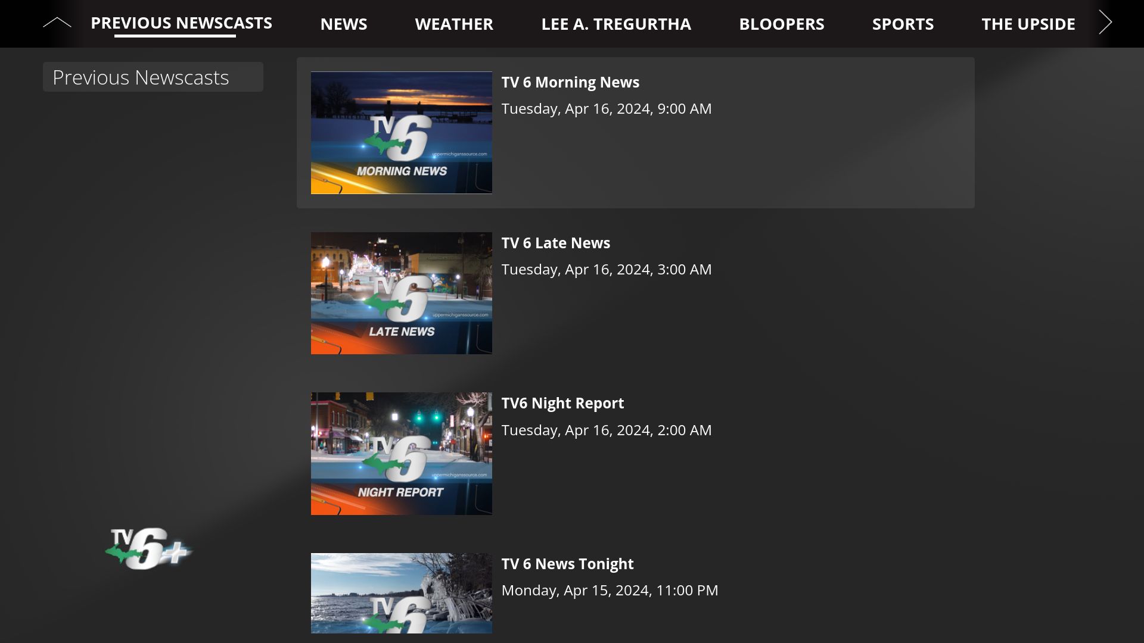
Task: Play TV 6 Late News episode
Action: [555, 242]
